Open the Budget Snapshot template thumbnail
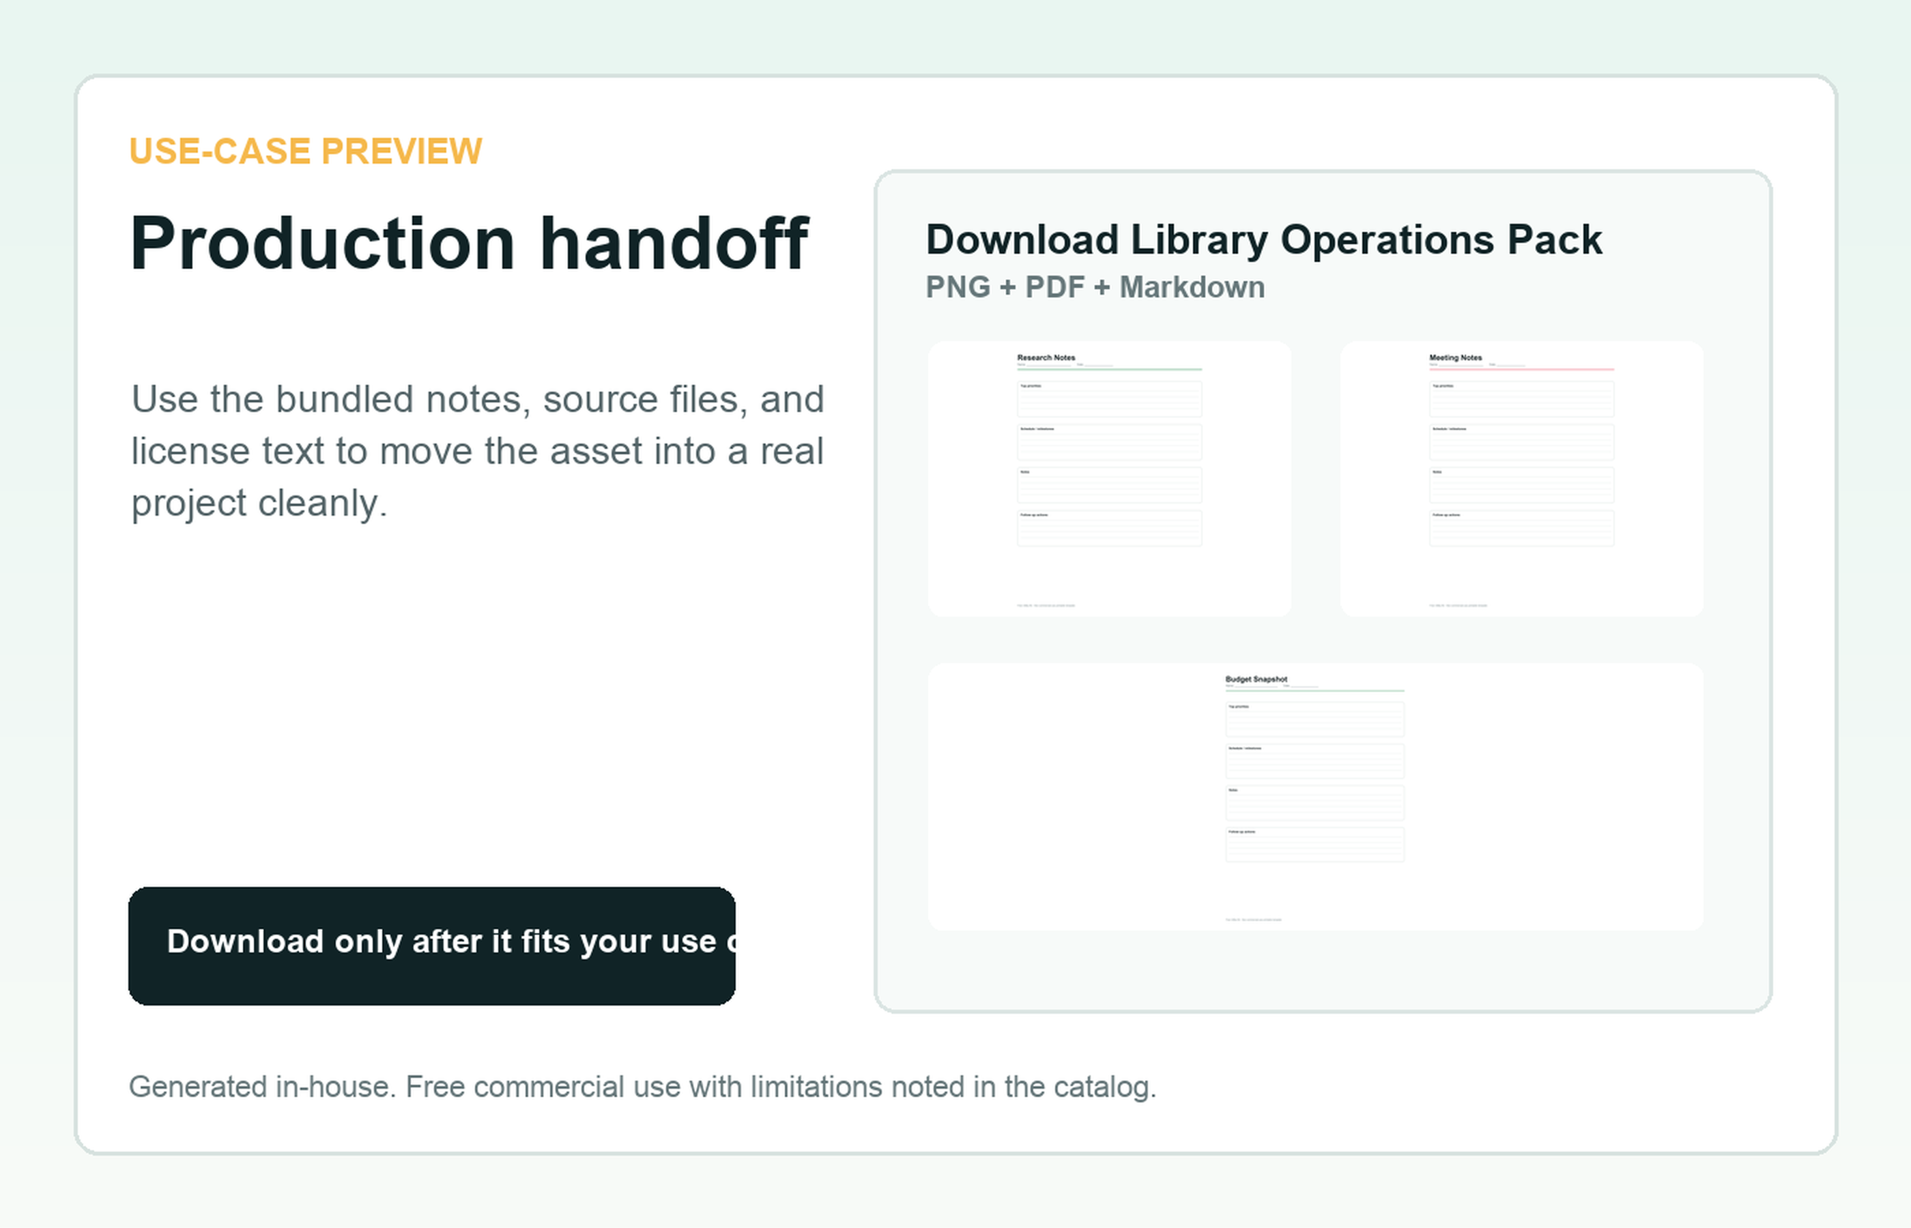This screenshot has width=1911, height=1228. [1315, 797]
